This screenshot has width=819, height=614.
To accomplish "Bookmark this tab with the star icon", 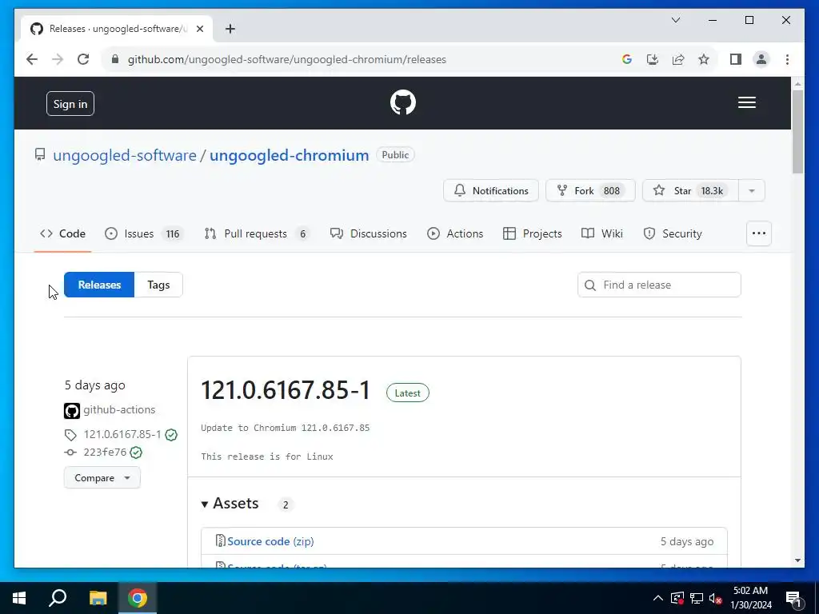I will 704,59.
